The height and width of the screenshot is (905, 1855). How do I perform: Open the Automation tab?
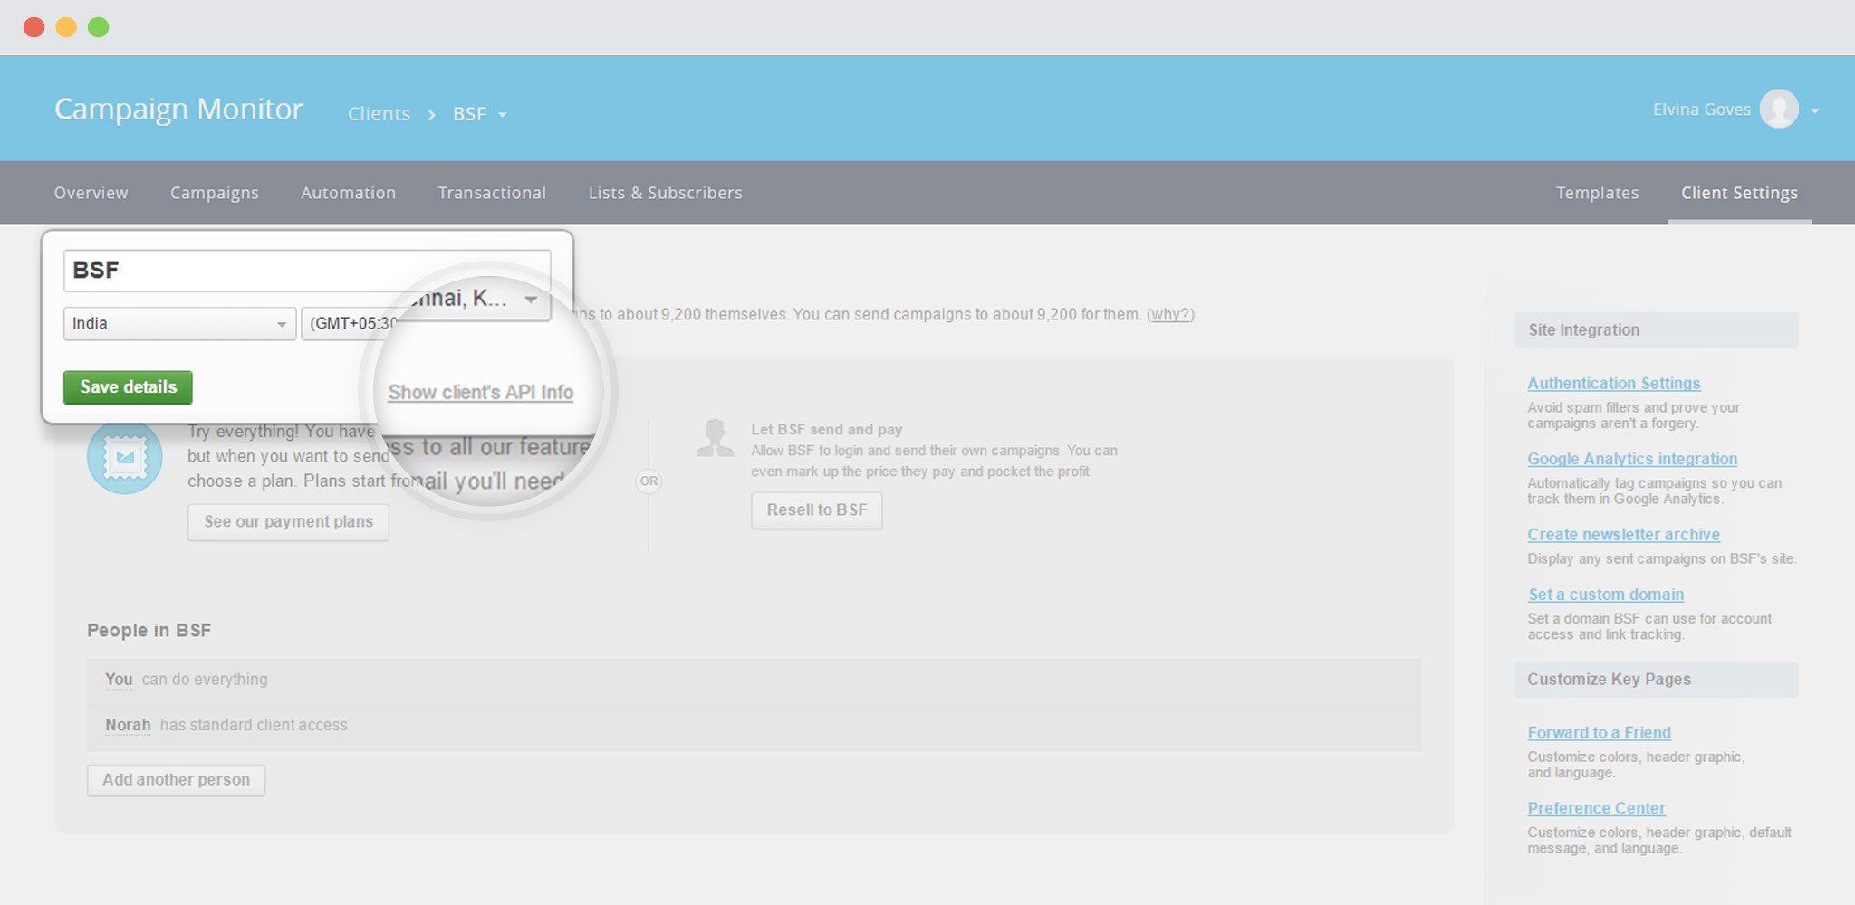pyautogui.click(x=348, y=193)
